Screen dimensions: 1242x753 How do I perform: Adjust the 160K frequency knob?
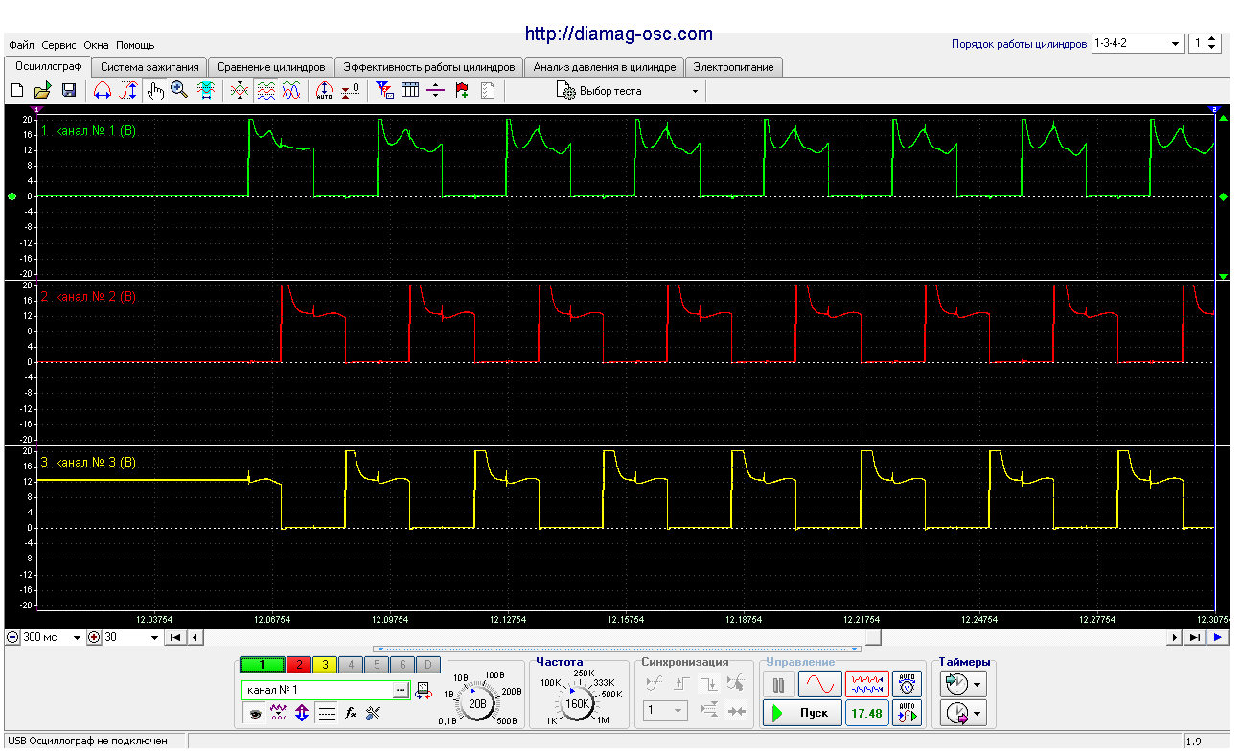(x=577, y=703)
